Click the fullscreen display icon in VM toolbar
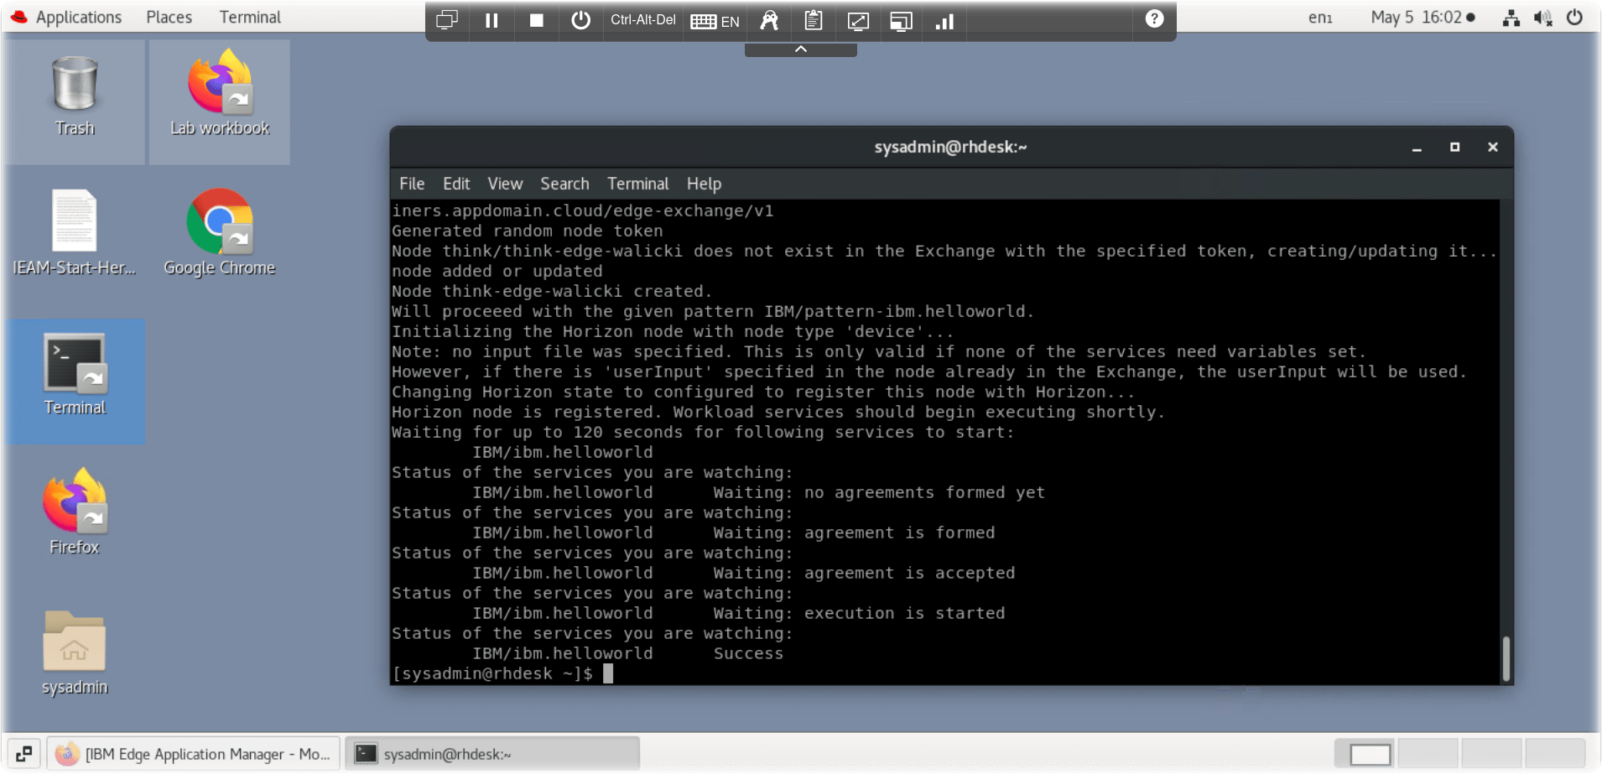The width and height of the screenshot is (1602, 774). (902, 21)
